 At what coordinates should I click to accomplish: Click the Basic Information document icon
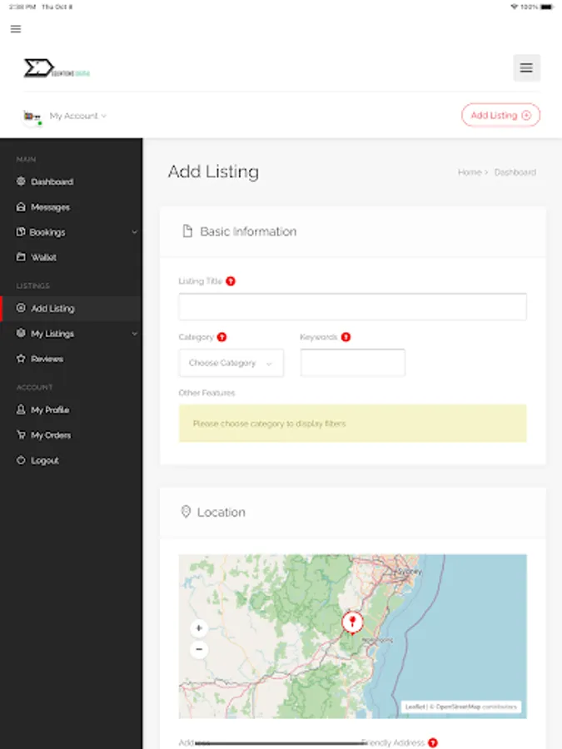pyautogui.click(x=187, y=231)
